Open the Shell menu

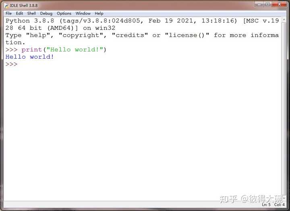[31, 14]
